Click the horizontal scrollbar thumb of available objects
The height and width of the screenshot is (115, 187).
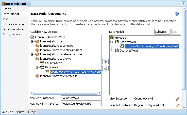[x=65, y=93]
